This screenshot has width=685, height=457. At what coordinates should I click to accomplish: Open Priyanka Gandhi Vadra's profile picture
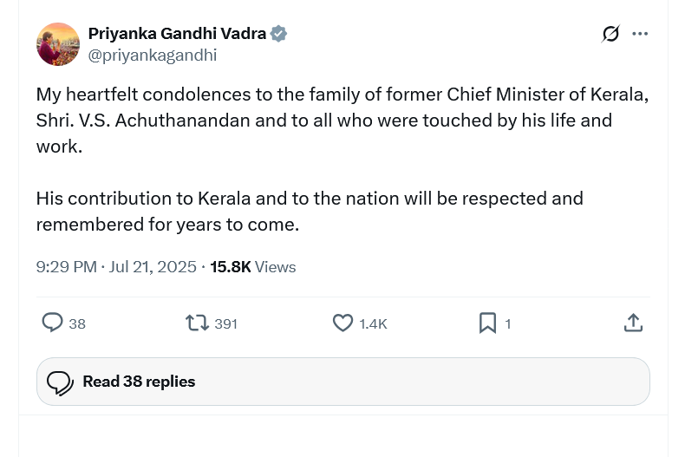pos(58,44)
